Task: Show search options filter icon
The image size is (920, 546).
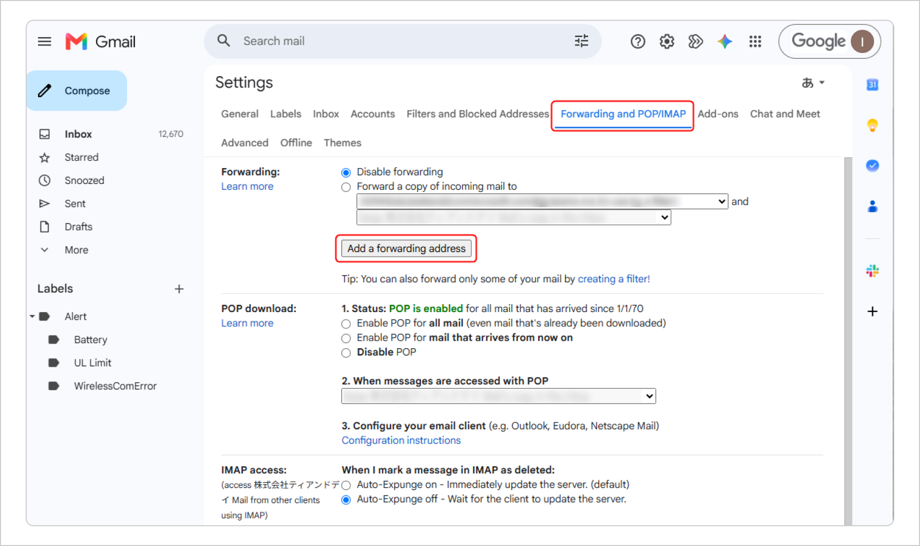Action: point(582,41)
